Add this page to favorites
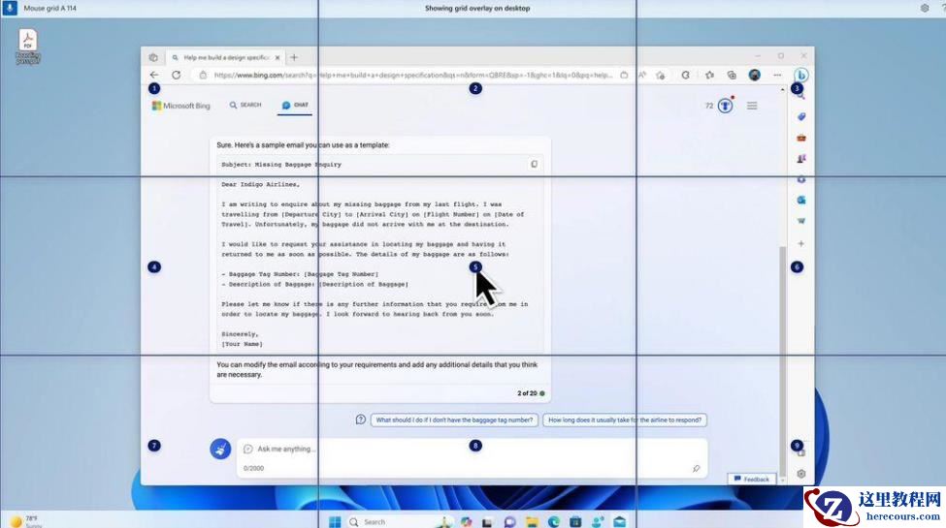The height and width of the screenshot is (528, 946). pyautogui.click(x=661, y=75)
